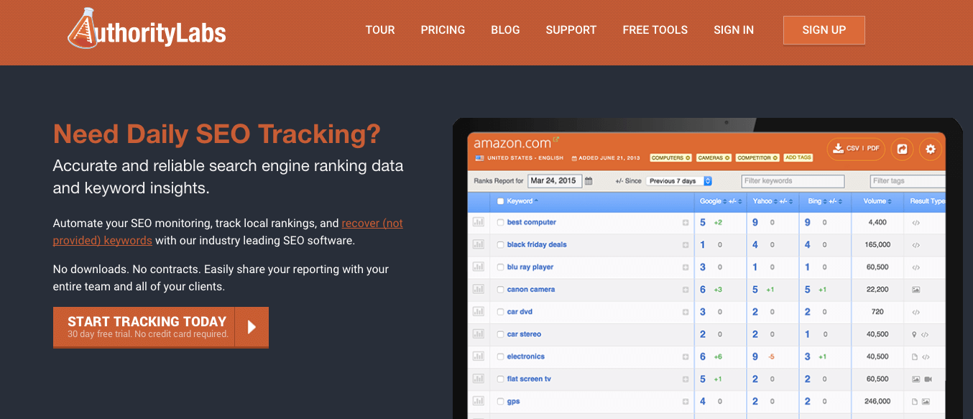Toggle the select-all Keyword header checkbox

[x=500, y=201]
